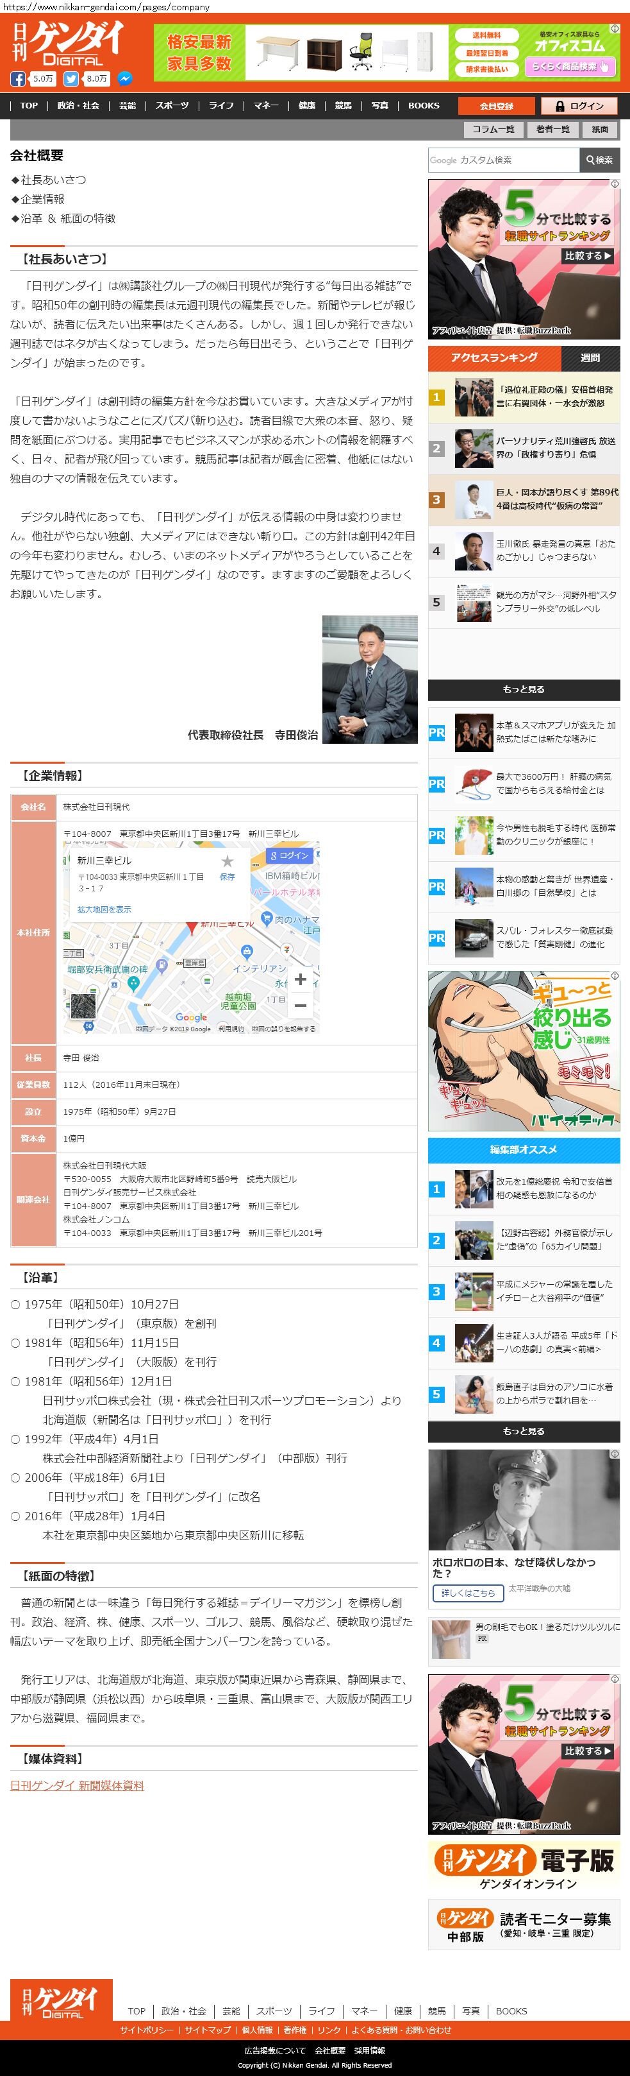
Task: Open 読者モニター募集 中部版 banner
Action: point(524,1925)
